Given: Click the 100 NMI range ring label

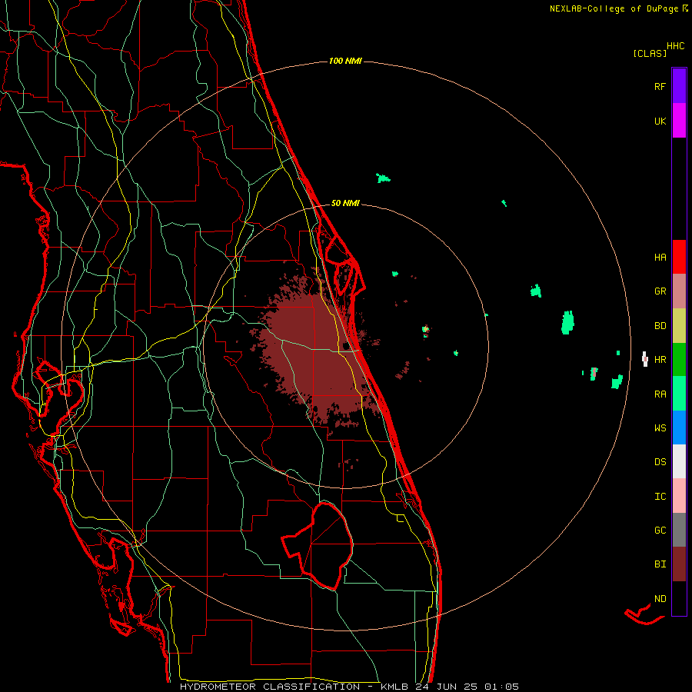Looking at the screenshot, I should [x=345, y=61].
